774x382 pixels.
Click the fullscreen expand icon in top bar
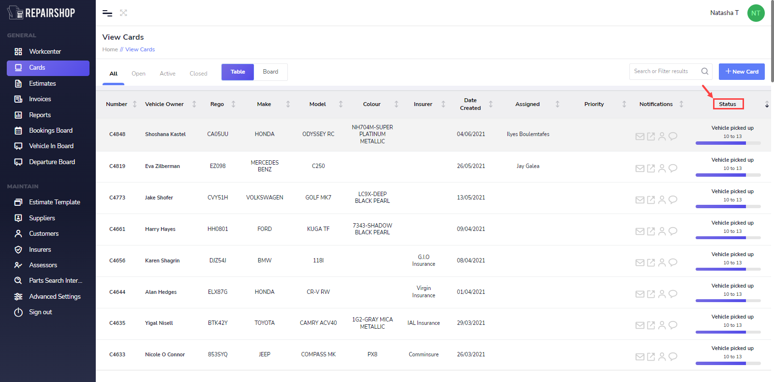(123, 13)
